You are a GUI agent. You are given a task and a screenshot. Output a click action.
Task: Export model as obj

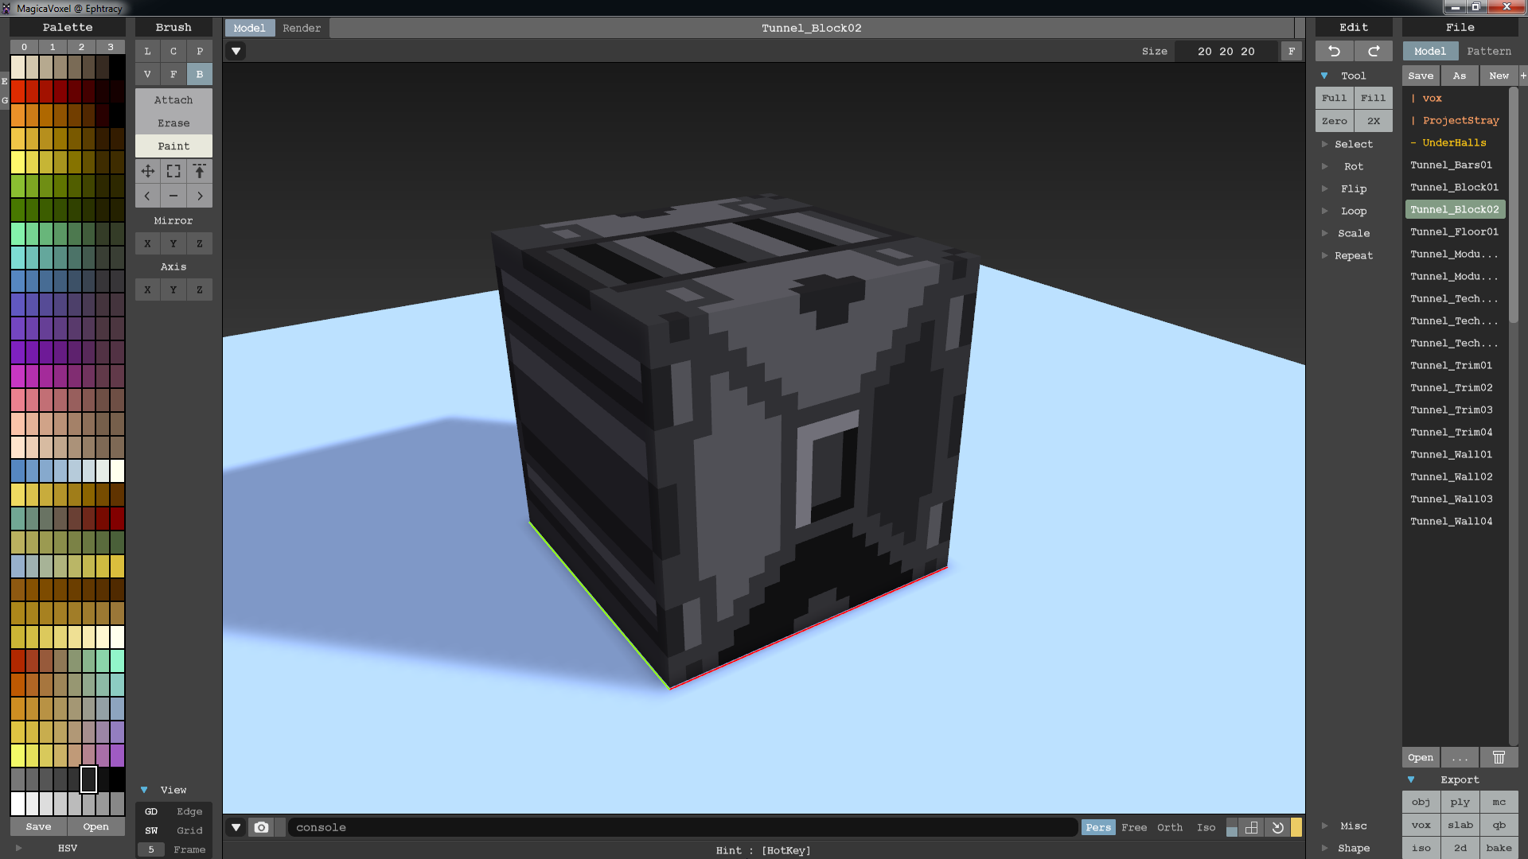(x=1421, y=803)
